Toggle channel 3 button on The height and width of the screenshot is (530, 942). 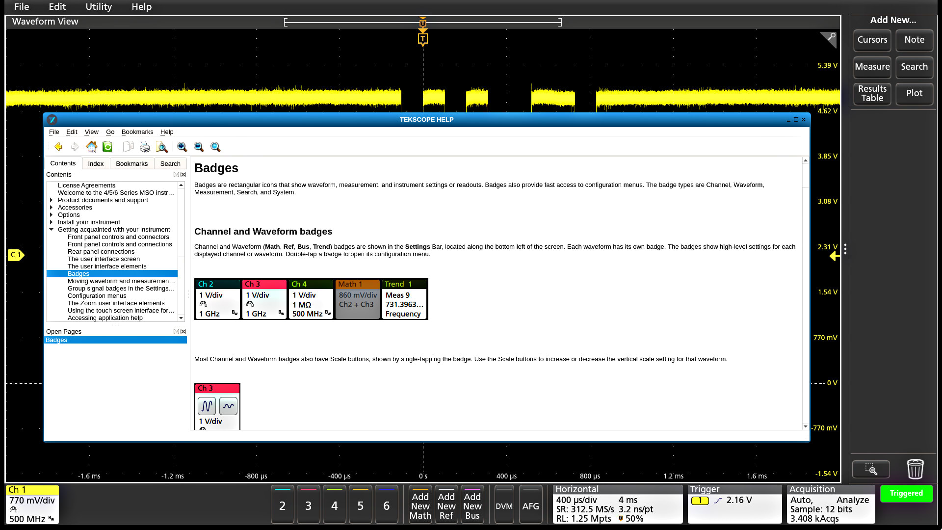pos(308,505)
